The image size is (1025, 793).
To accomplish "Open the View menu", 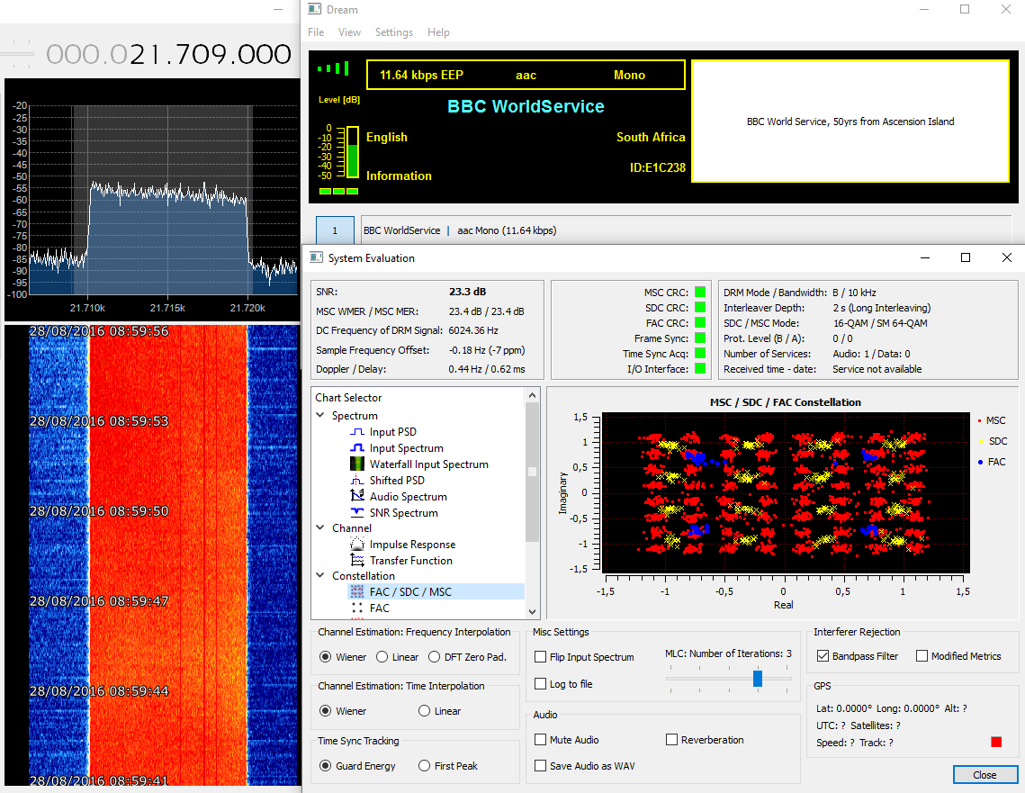I will coord(349,32).
